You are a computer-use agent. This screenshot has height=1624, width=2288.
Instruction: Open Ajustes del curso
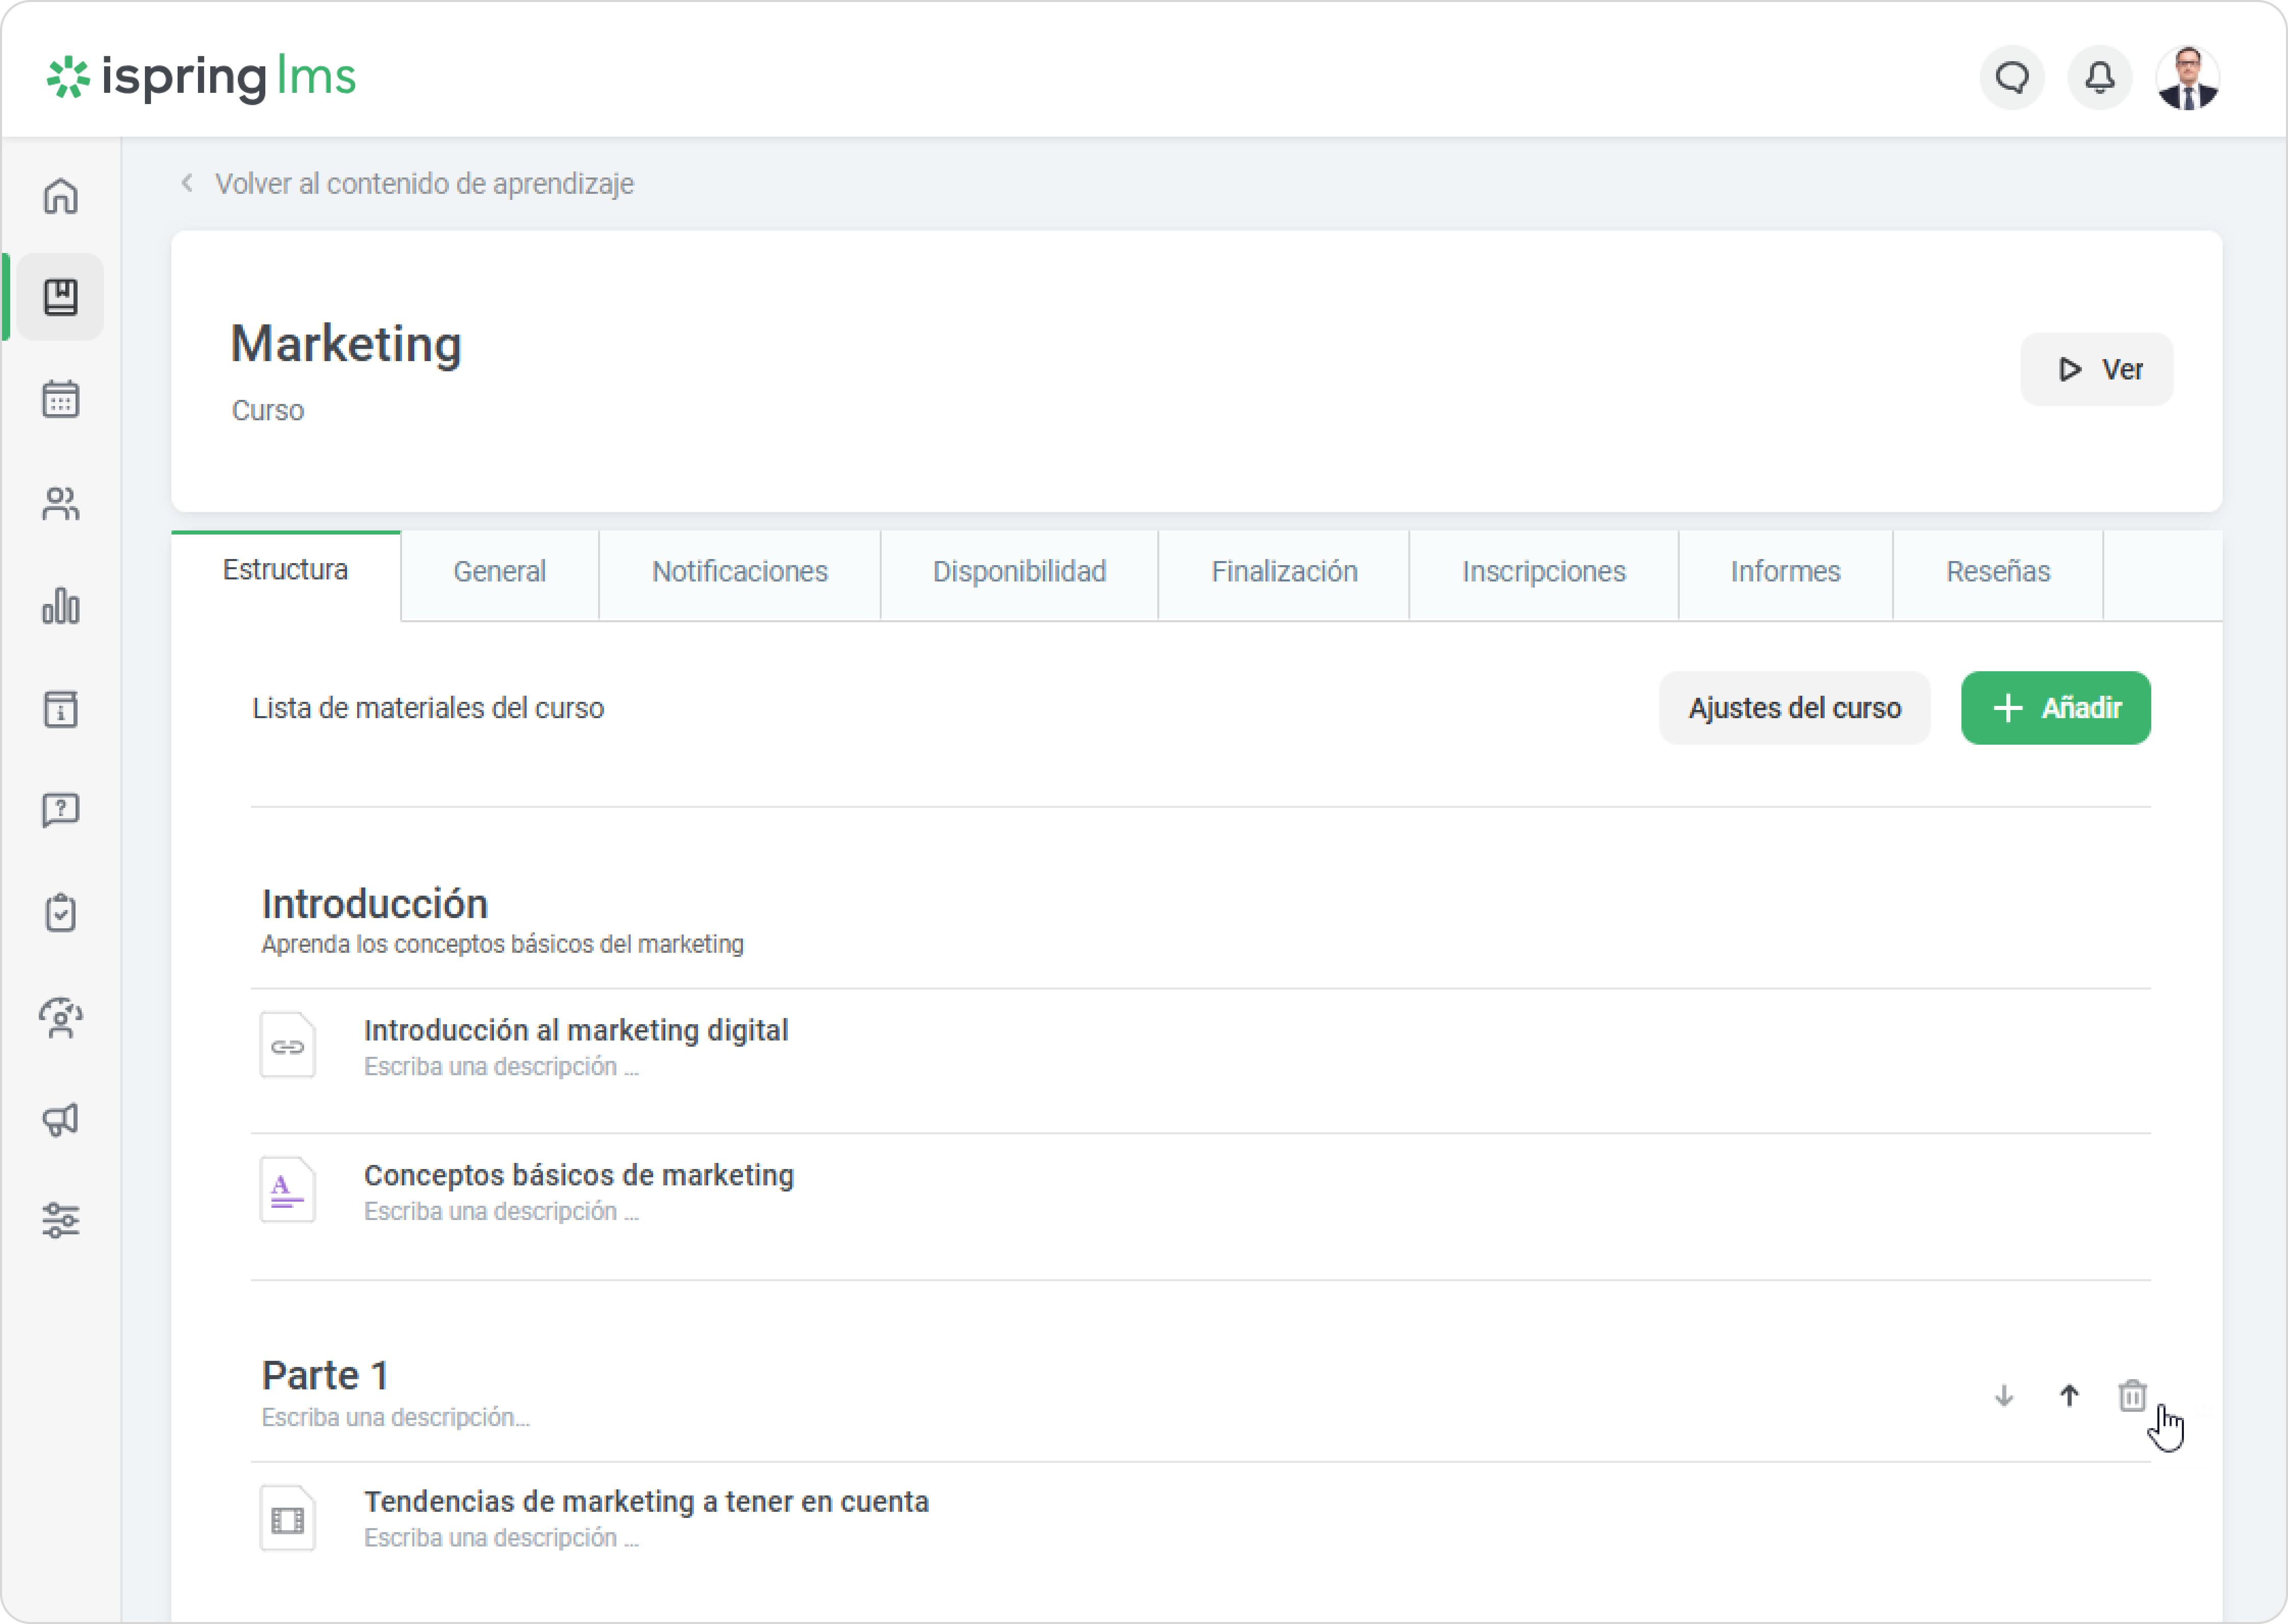[1794, 708]
